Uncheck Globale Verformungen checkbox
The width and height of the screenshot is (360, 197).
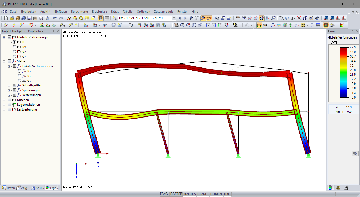(9, 37)
